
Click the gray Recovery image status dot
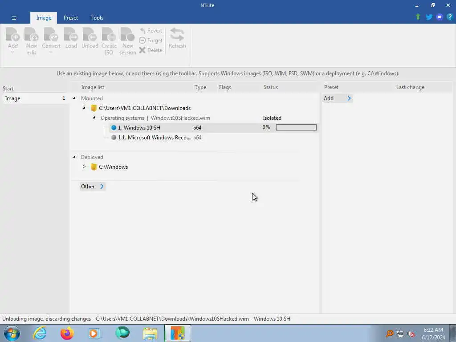(x=114, y=138)
